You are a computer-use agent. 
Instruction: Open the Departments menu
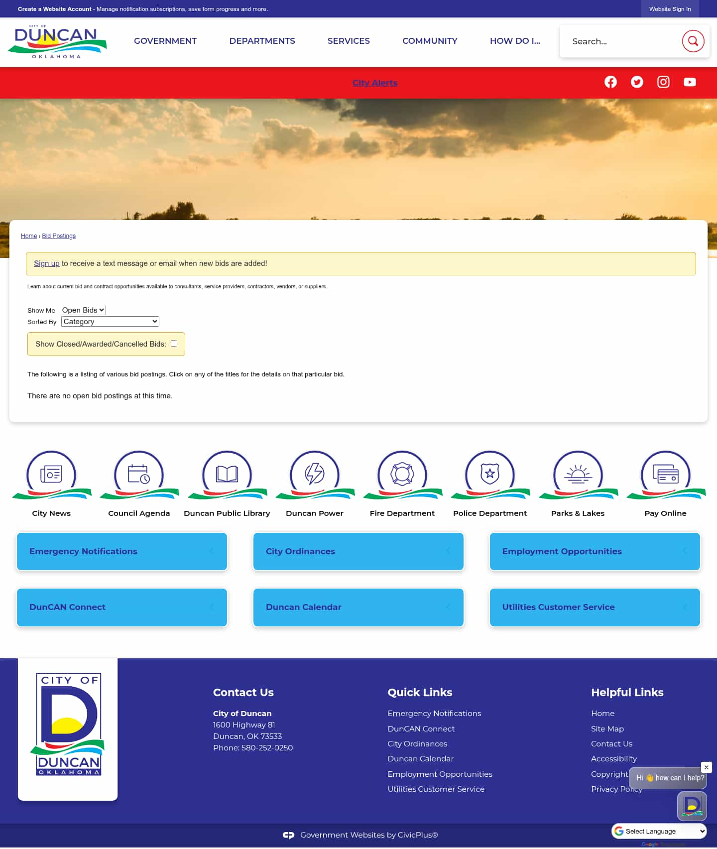click(262, 41)
